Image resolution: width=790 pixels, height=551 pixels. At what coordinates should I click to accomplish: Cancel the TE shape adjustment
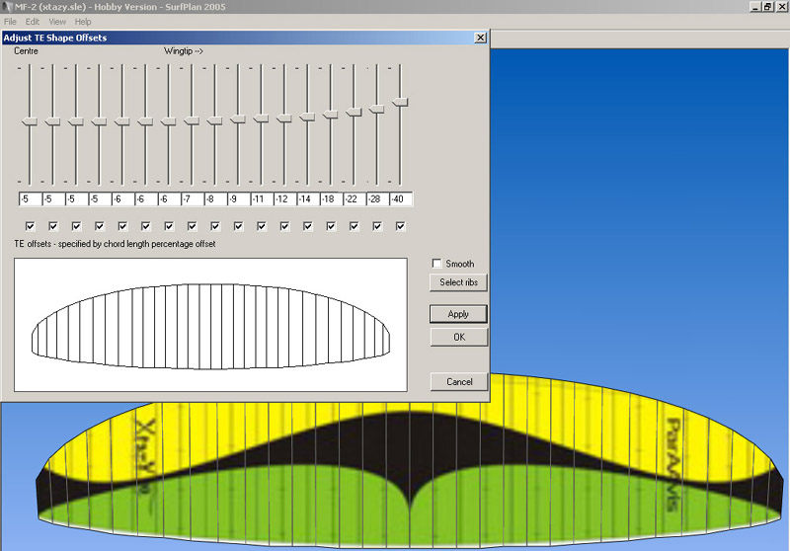click(x=458, y=381)
